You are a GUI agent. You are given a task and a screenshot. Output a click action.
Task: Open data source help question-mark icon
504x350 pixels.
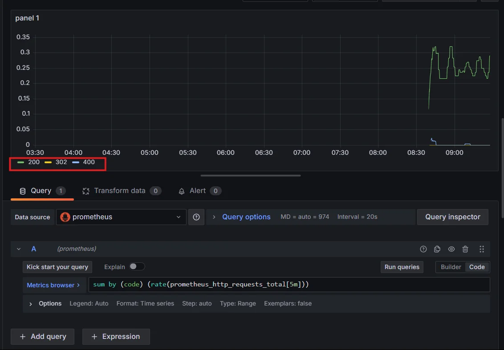[x=196, y=217]
